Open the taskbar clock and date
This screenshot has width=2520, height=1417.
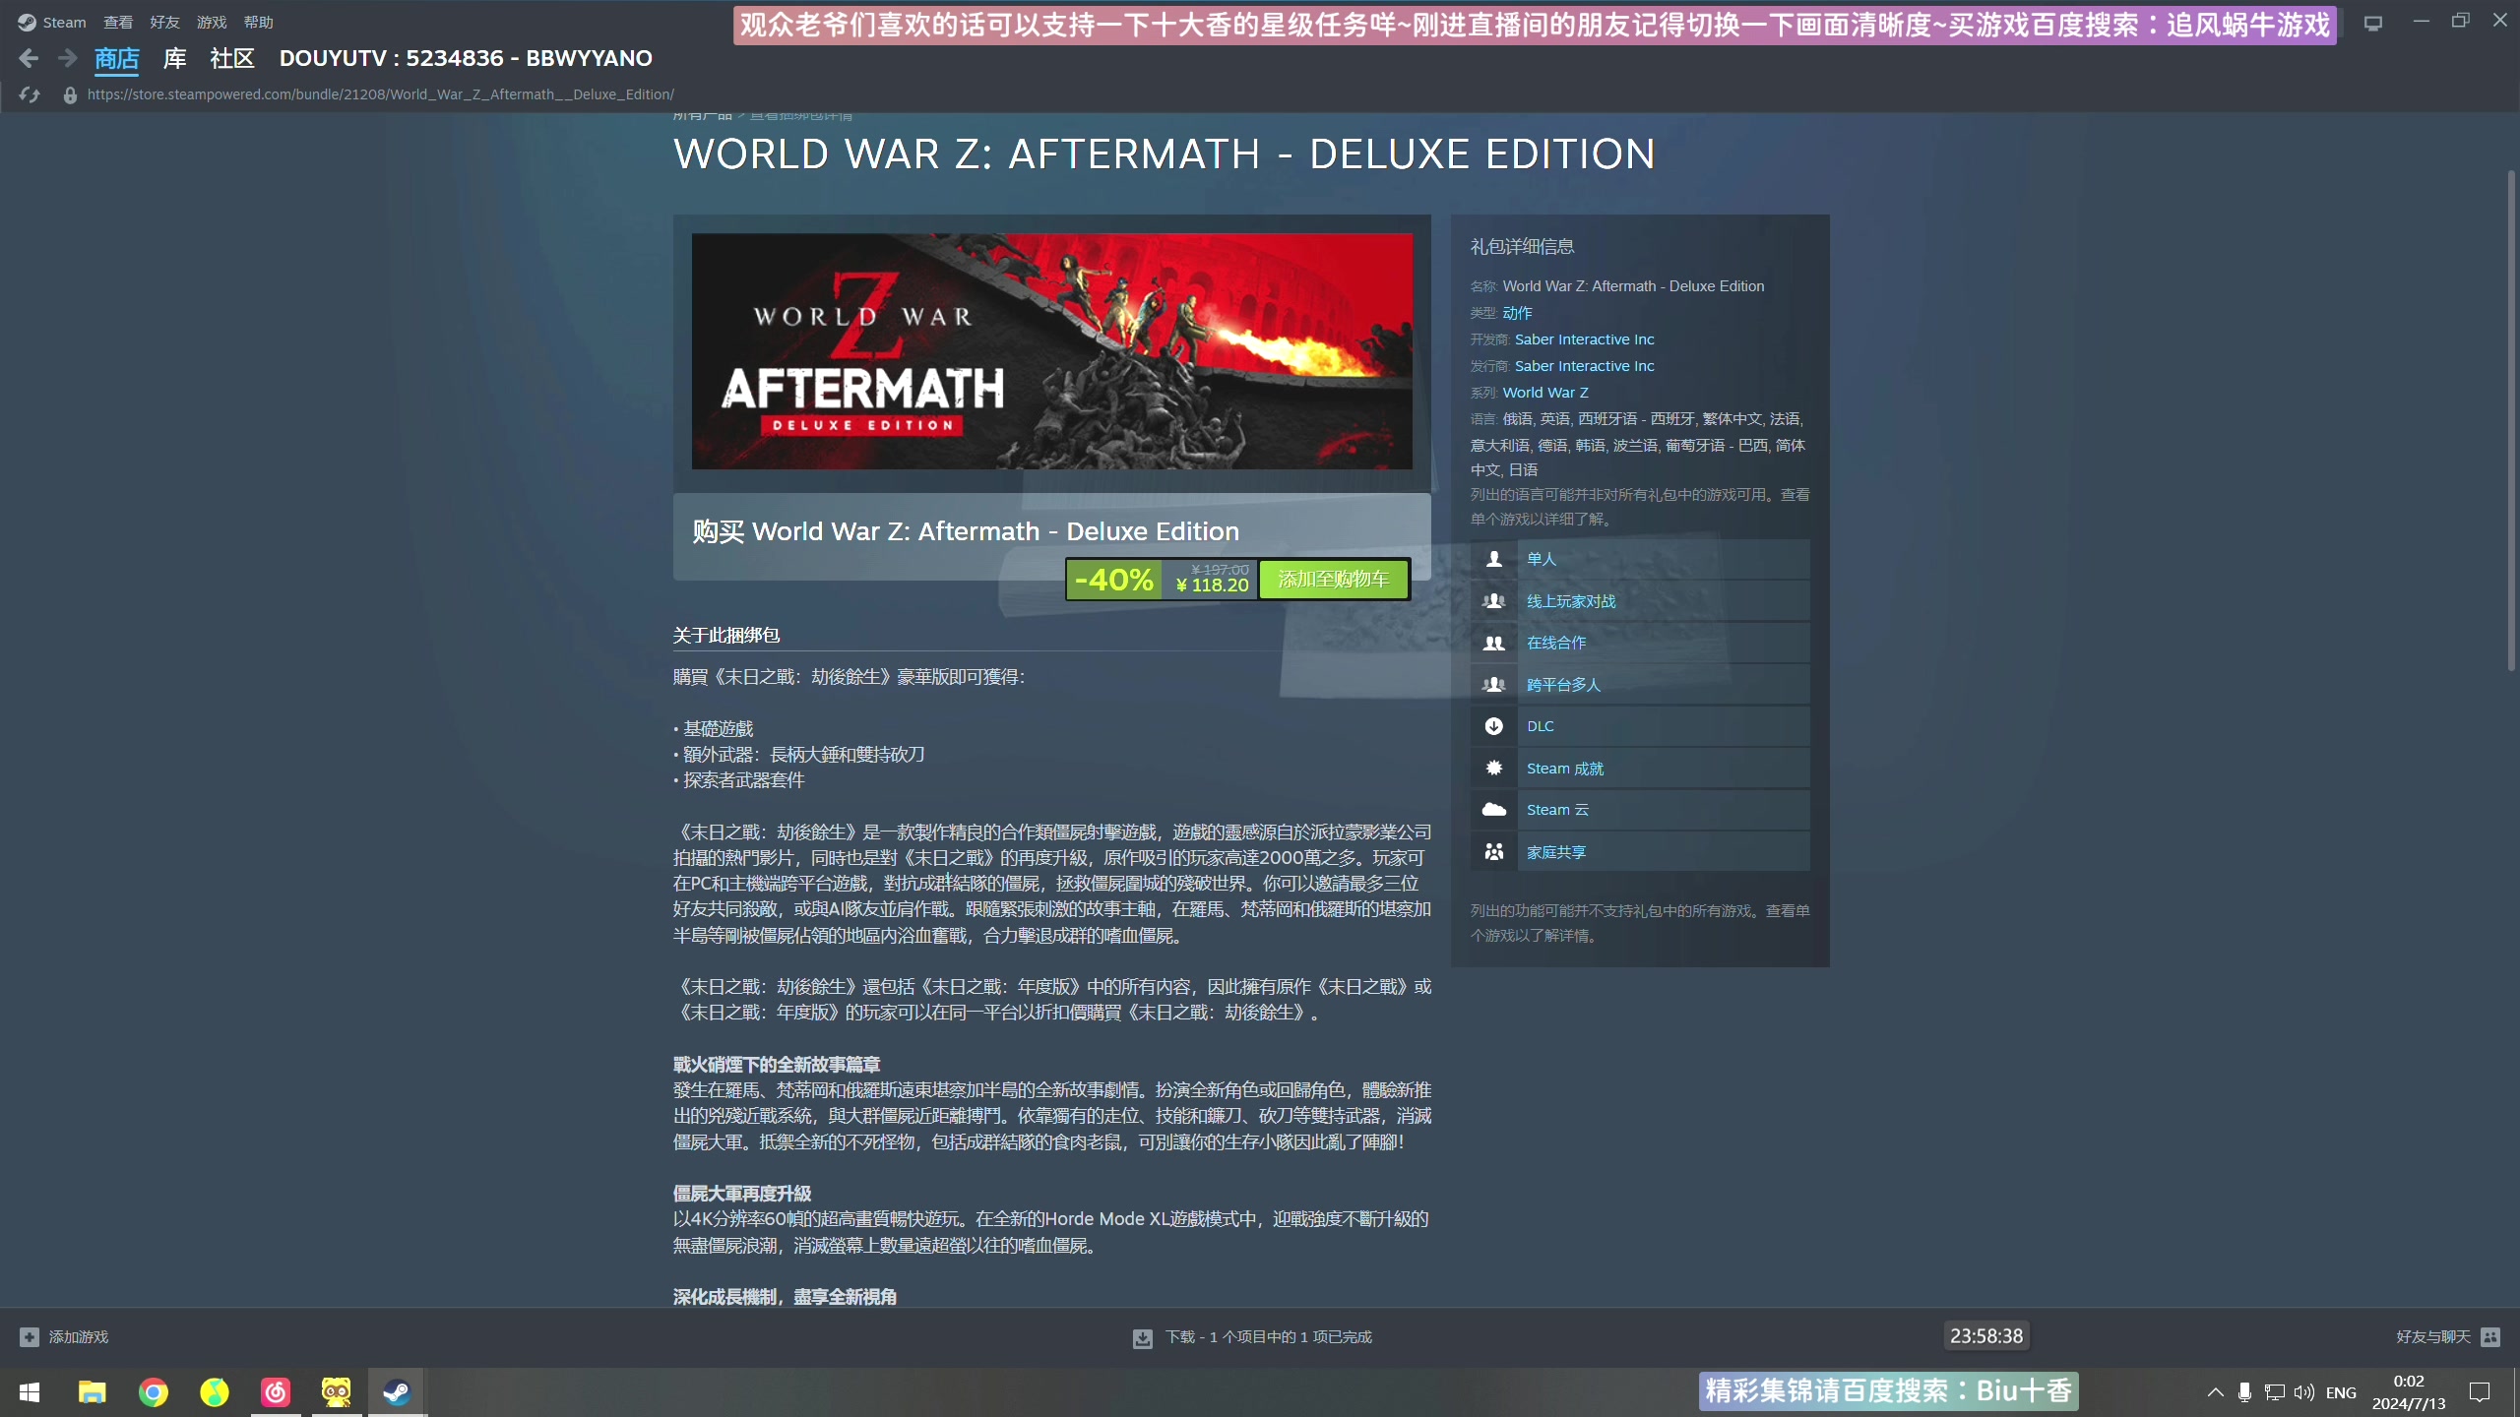click(2409, 1392)
